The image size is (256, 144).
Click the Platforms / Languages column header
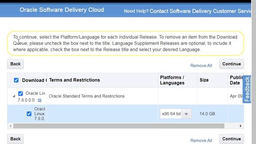click(178, 80)
